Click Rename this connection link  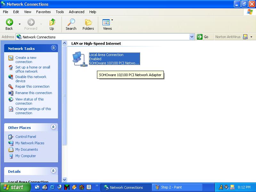click(34, 93)
